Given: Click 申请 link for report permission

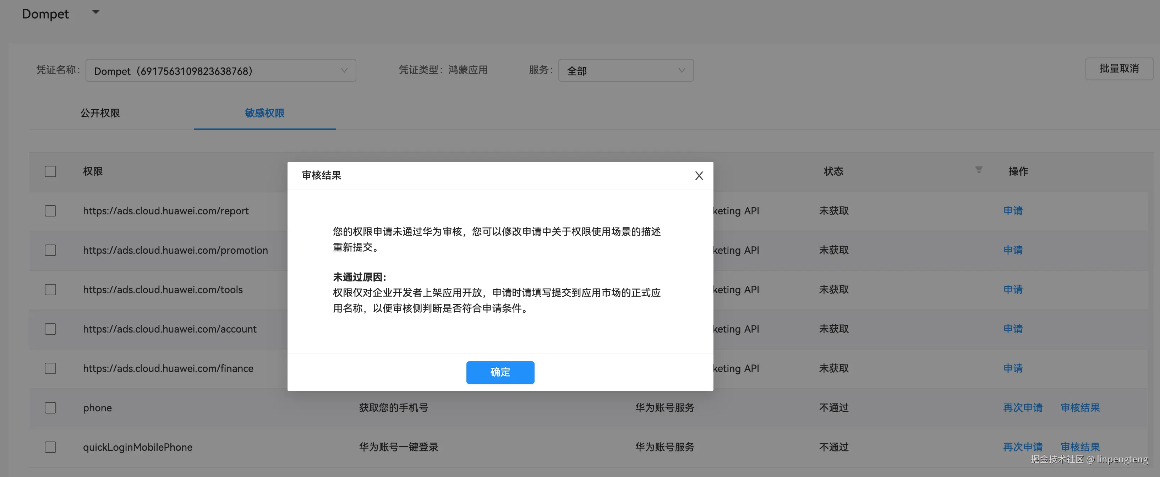Looking at the screenshot, I should 1012,211.
